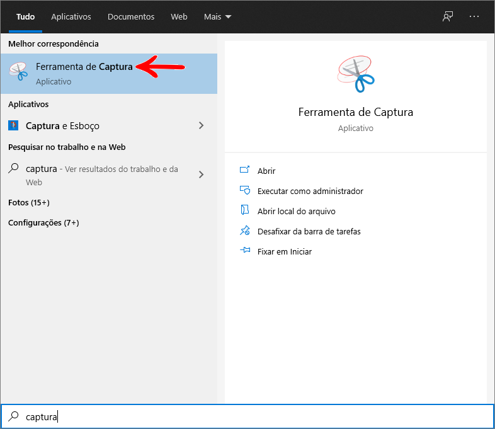Open the three-dots more options menu
The image size is (495, 429).
(475, 17)
